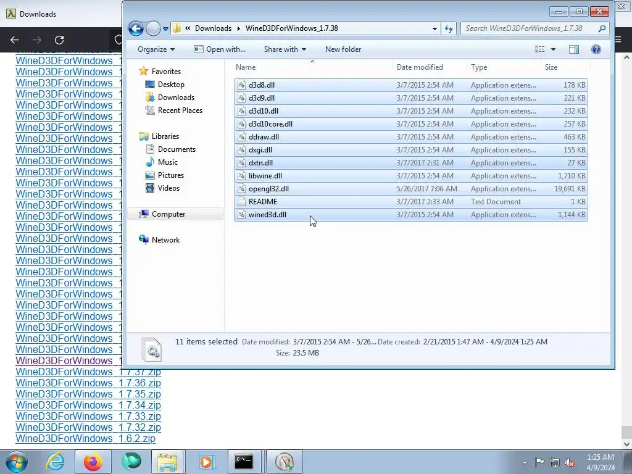Open recent locations dropdown beside forward arrow
Viewport: 632px width, 474px height.
(x=165, y=28)
